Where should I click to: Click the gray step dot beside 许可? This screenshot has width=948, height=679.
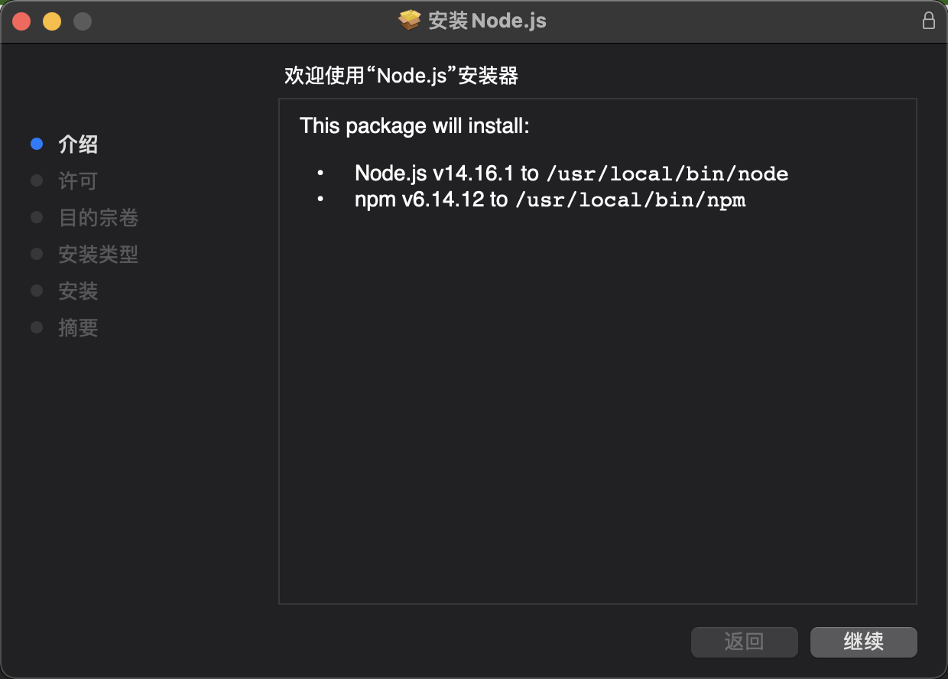[36, 180]
